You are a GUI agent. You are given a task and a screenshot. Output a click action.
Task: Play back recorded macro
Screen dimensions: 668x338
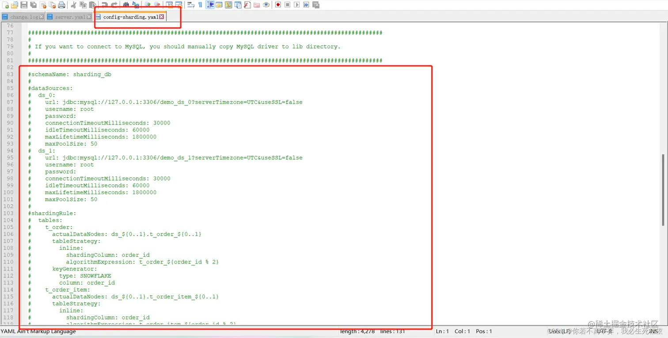(x=296, y=5)
